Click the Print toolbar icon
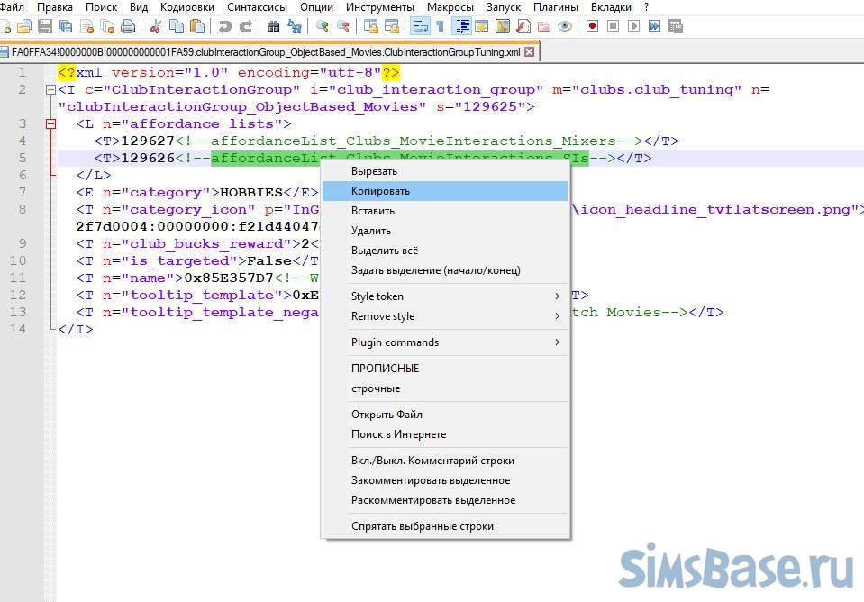This screenshot has width=864, height=602. [128, 26]
